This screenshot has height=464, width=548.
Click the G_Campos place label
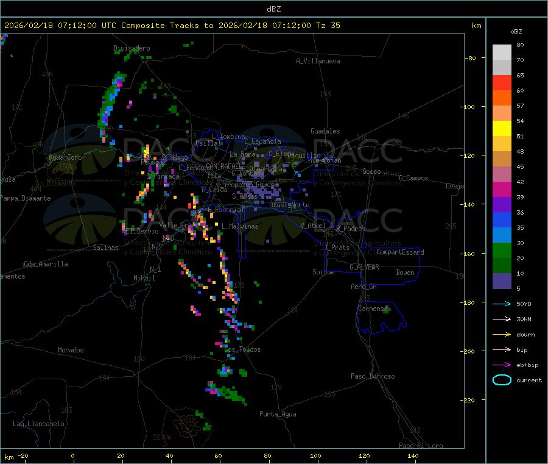coord(413,178)
